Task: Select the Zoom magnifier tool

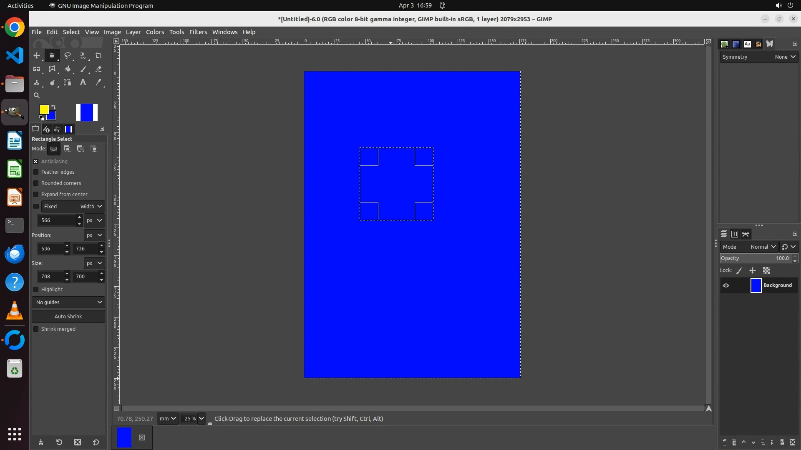Action: 37,96
